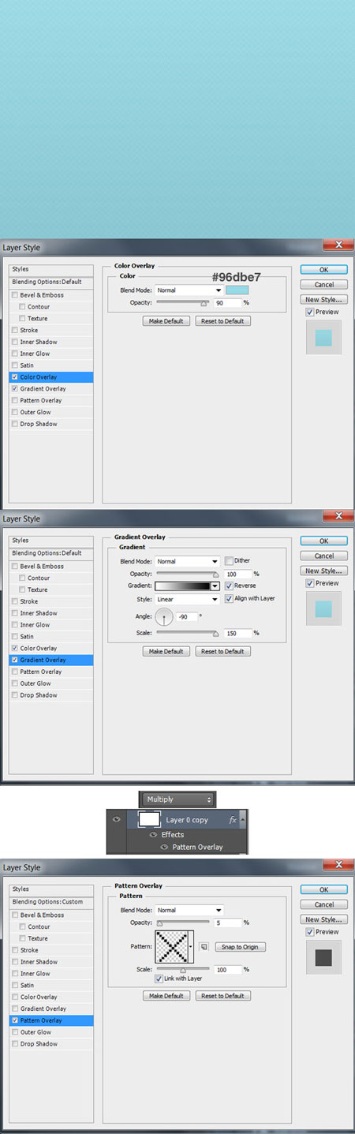The image size is (355, 1134).
Task: Toggle the Align with Layer checkbox
Action: tap(230, 599)
